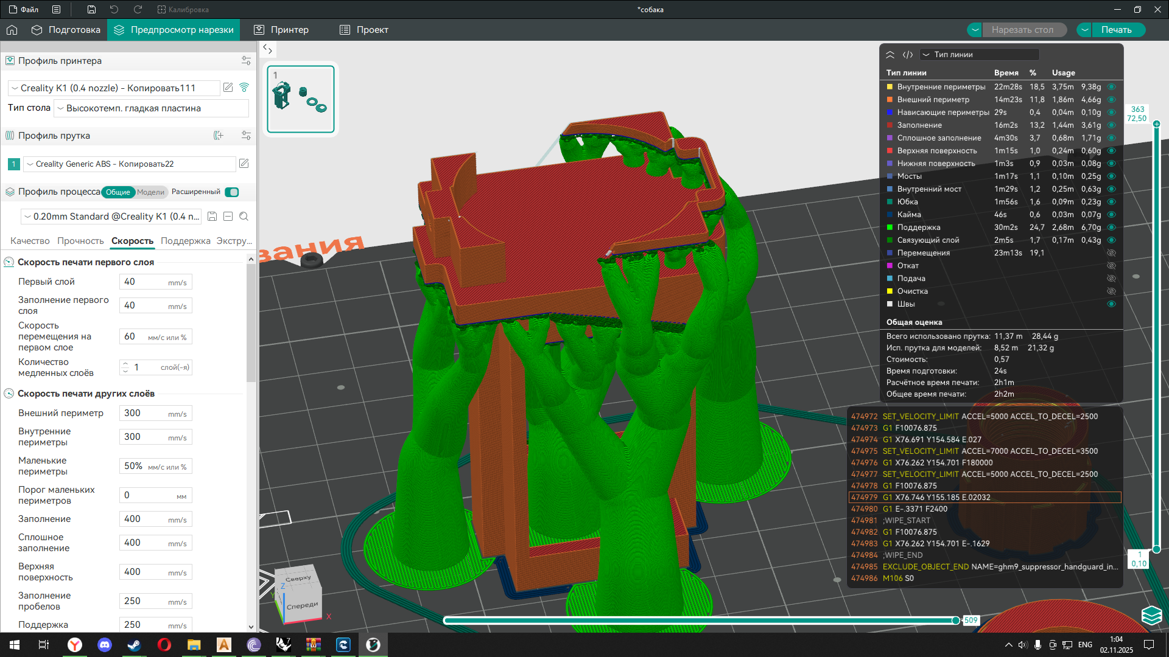The image size is (1169, 657).
Task: Open the Opera browser taskbar icon
Action: tap(164, 645)
